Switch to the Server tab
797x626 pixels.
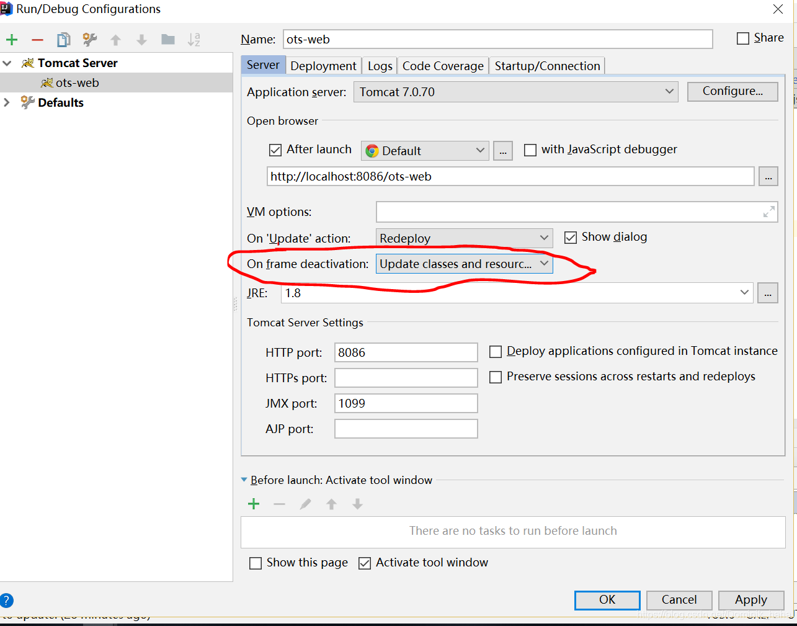(x=263, y=65)
